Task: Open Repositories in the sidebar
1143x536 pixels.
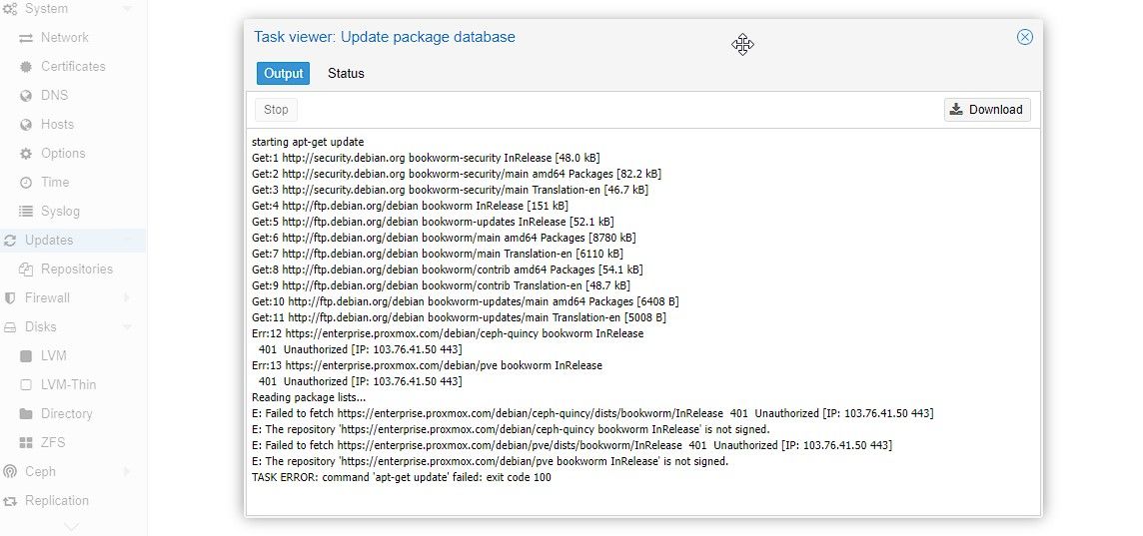Action: tap(76, 269)
